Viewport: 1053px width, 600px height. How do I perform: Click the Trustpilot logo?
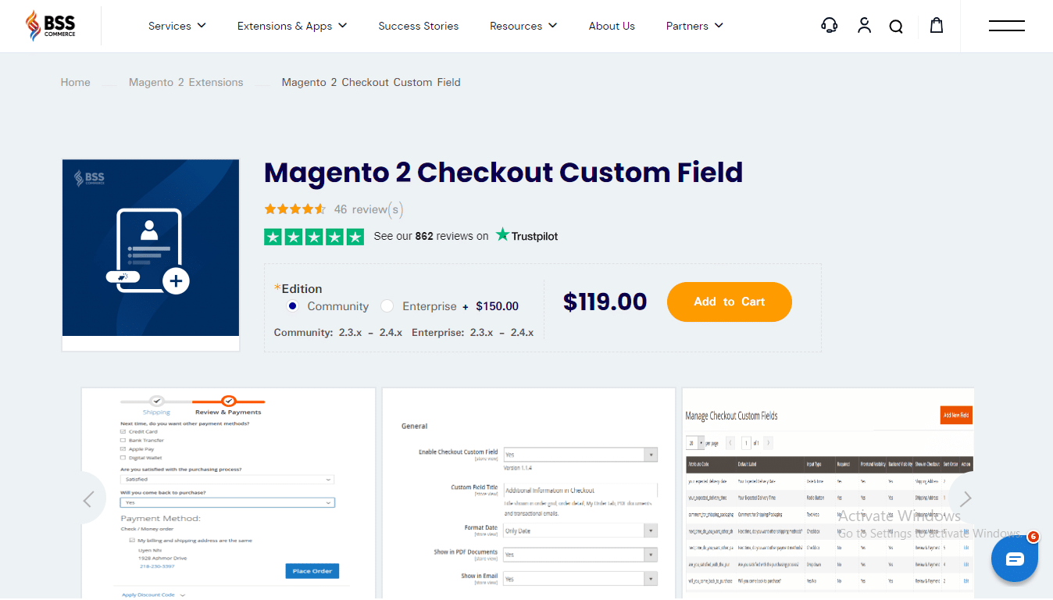pyautogui.click(x=527, y=235)
